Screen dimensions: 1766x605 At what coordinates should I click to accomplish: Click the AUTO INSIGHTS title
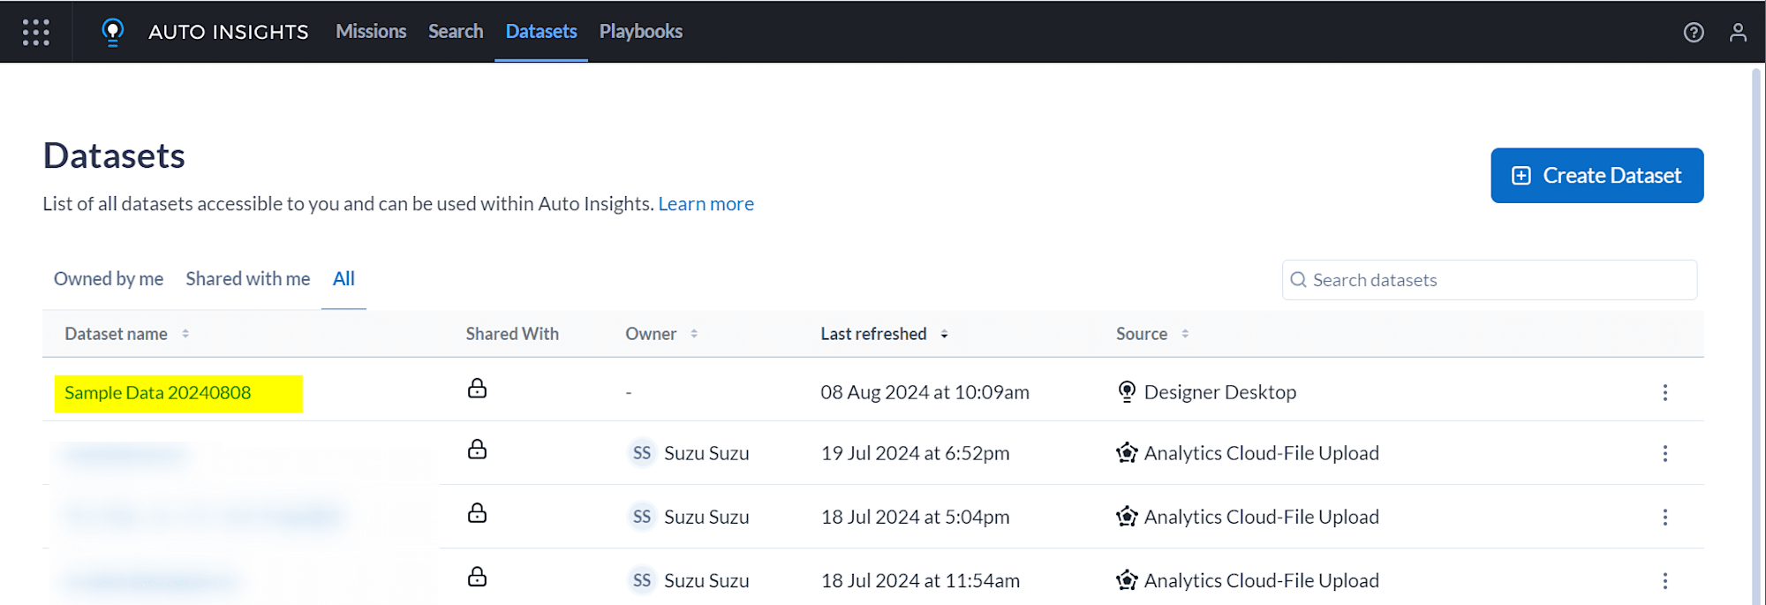tap(229, 33)
